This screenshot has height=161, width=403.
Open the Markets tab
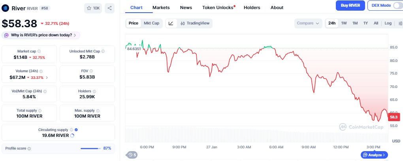[161, 7]
